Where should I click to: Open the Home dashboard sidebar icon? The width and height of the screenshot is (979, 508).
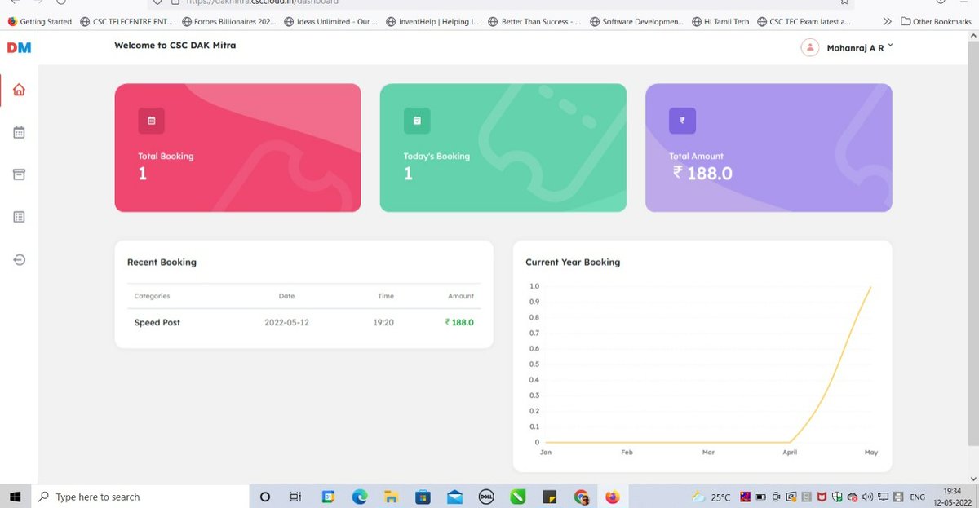pos(20,90)
